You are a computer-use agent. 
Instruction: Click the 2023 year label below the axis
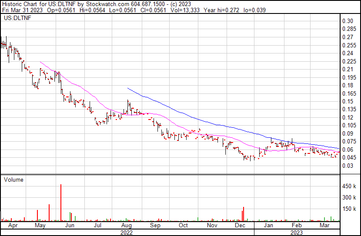click(296, 232)
